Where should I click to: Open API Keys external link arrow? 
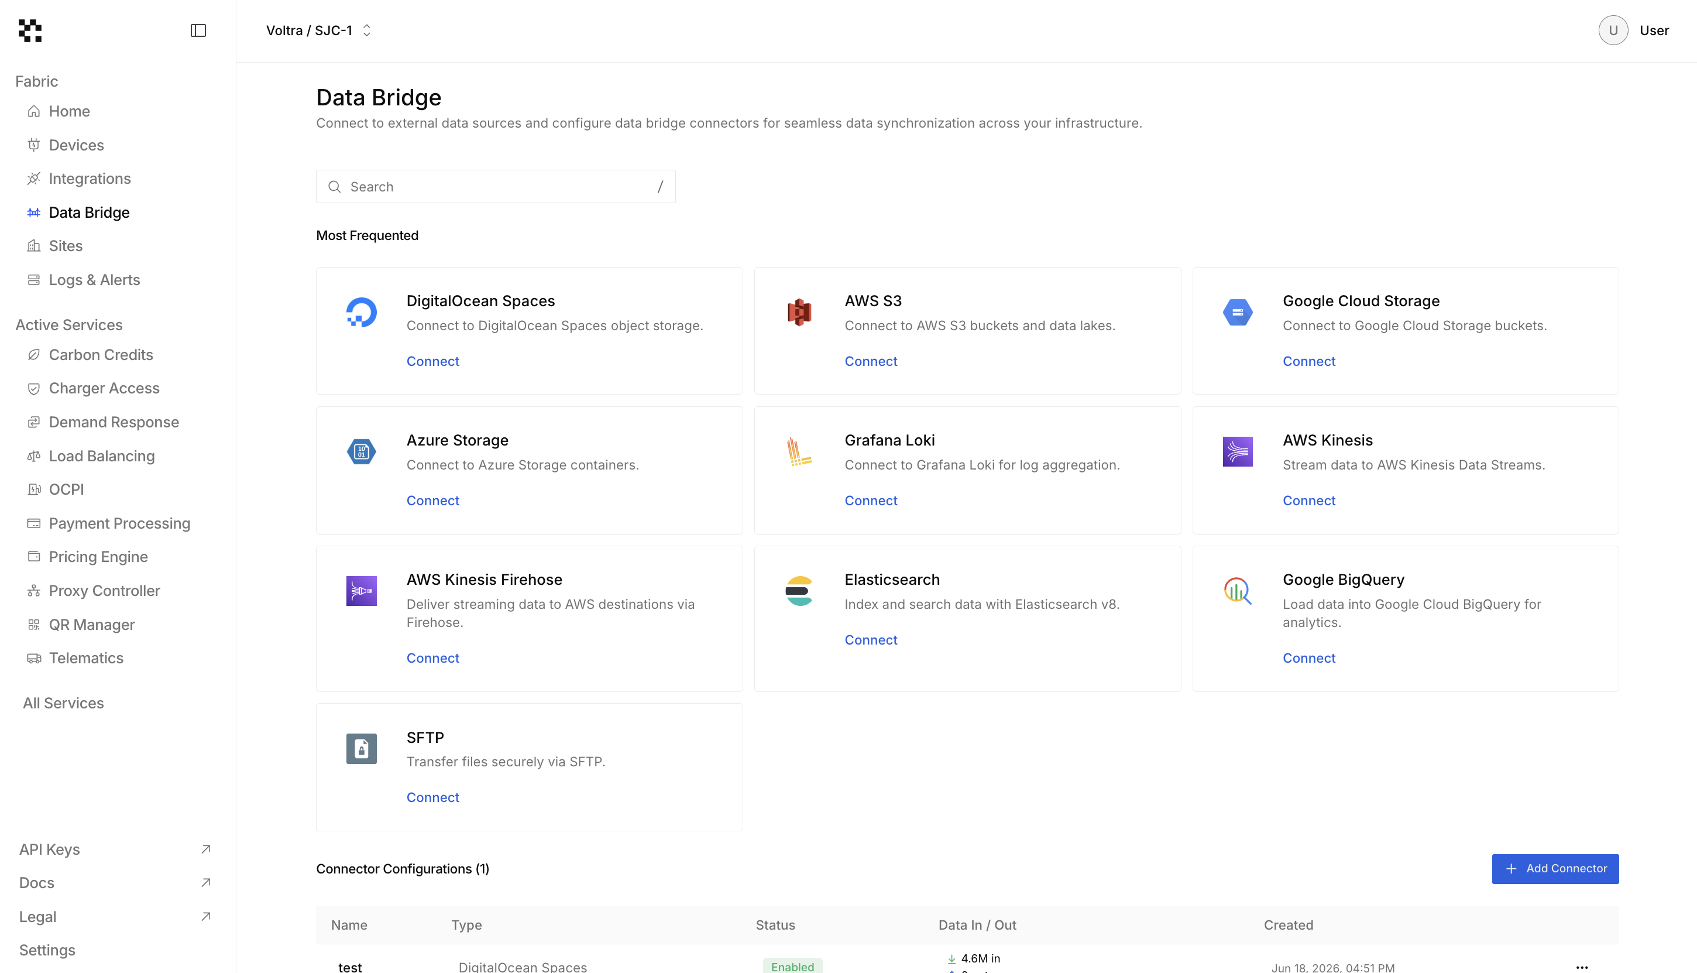206,849
